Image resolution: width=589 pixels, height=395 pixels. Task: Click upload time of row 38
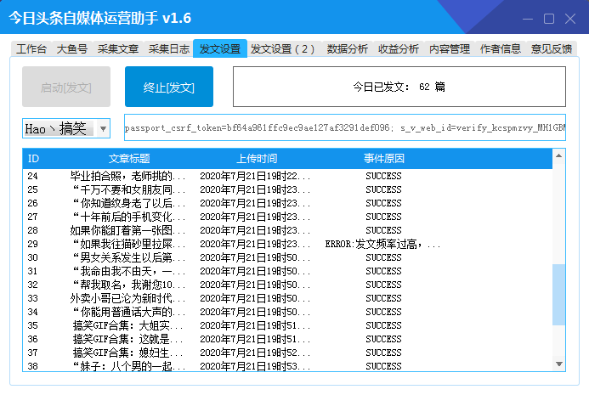point(255,366)
